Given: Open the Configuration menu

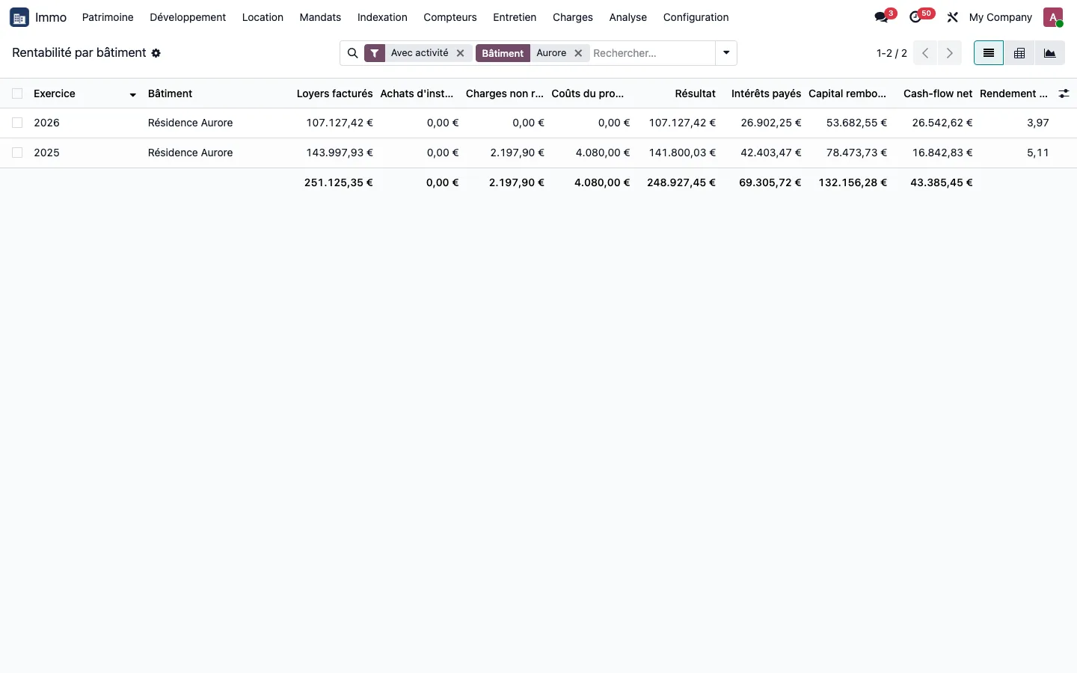Looking at the screenshot, I should point(696,17).
